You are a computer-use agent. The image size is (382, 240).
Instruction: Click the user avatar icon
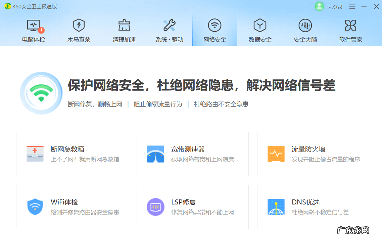click(x=319, y=6)
